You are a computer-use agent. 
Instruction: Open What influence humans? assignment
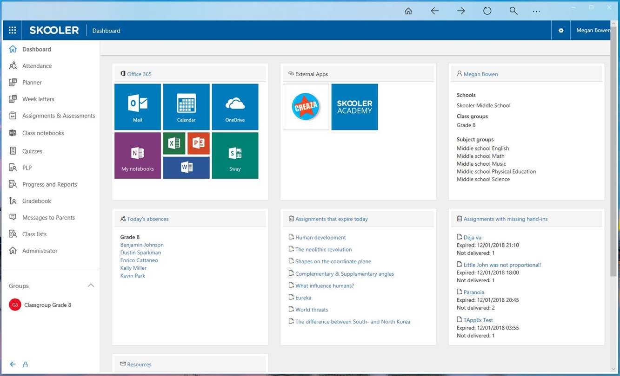325,286
